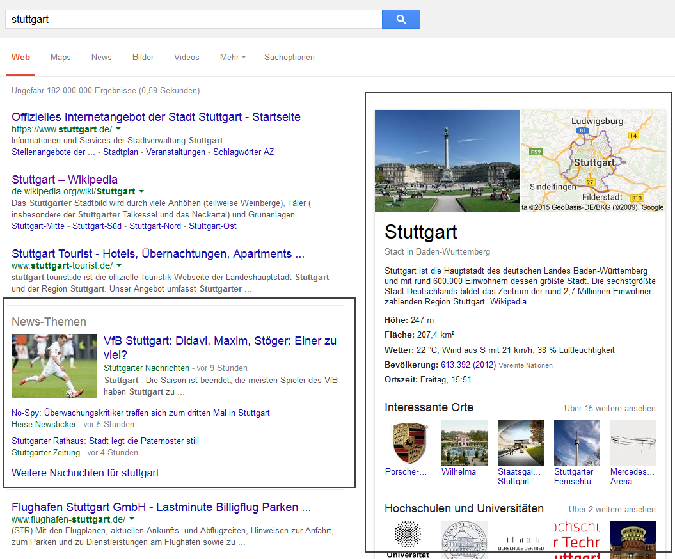The height and width of the screenshot is (559, 675).
Task: Click Weitere Nachrichten für stuttgart
Action: coord(86,472)
